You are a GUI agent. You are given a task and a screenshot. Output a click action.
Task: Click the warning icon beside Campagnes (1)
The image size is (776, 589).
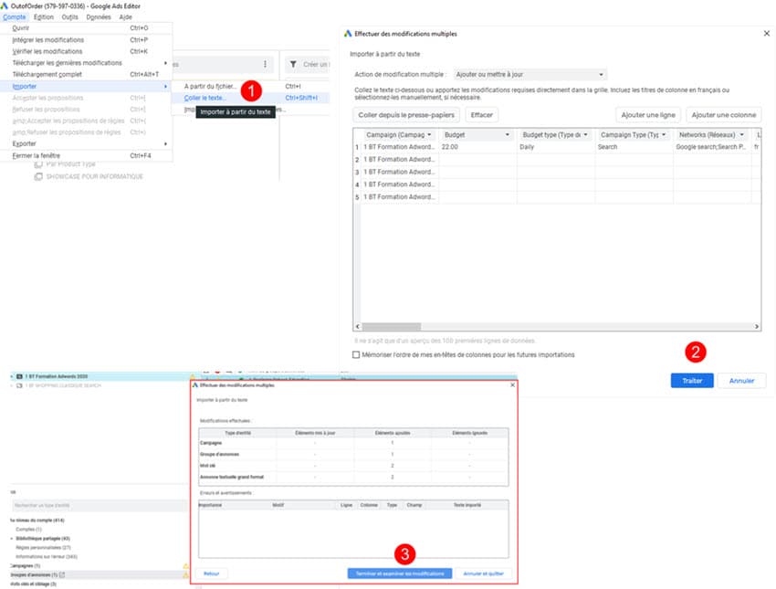186,566
